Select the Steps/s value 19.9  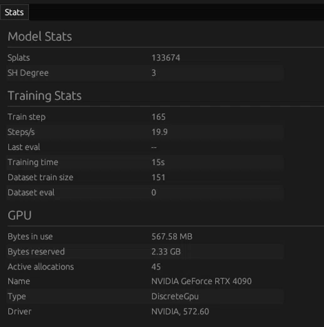click(x=159, y=132)
